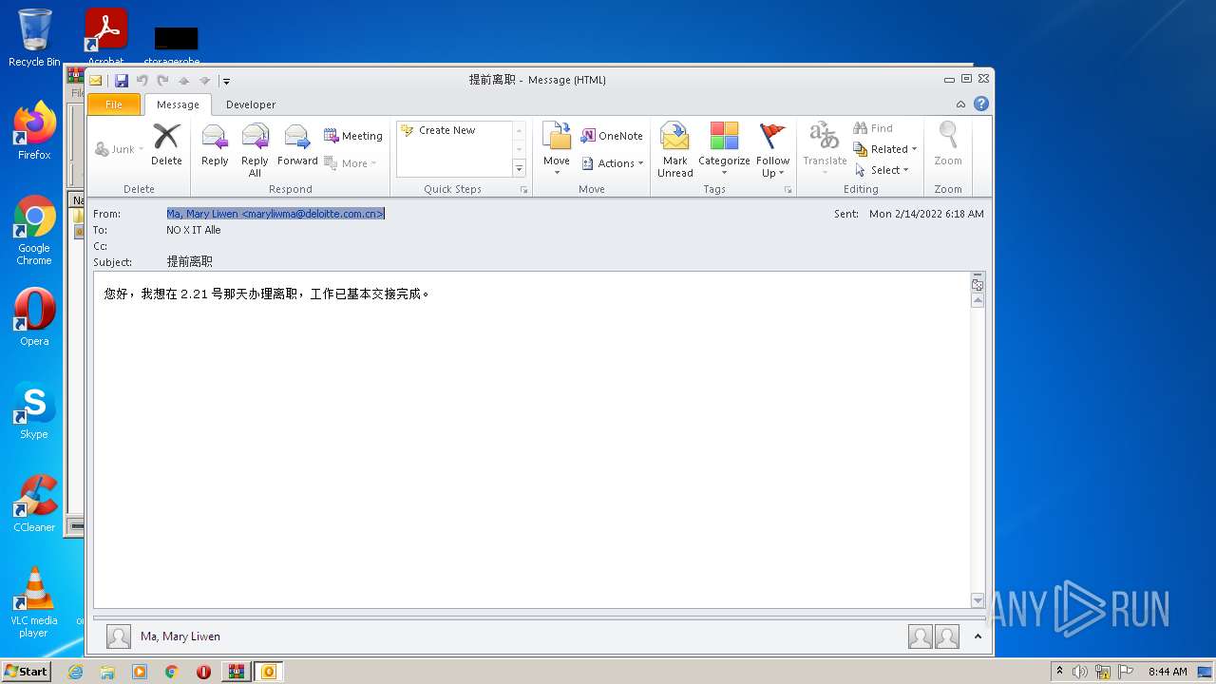1216x684 pixels.
Task: Switch to the Developer tab
Action: [x=251, y=104]
